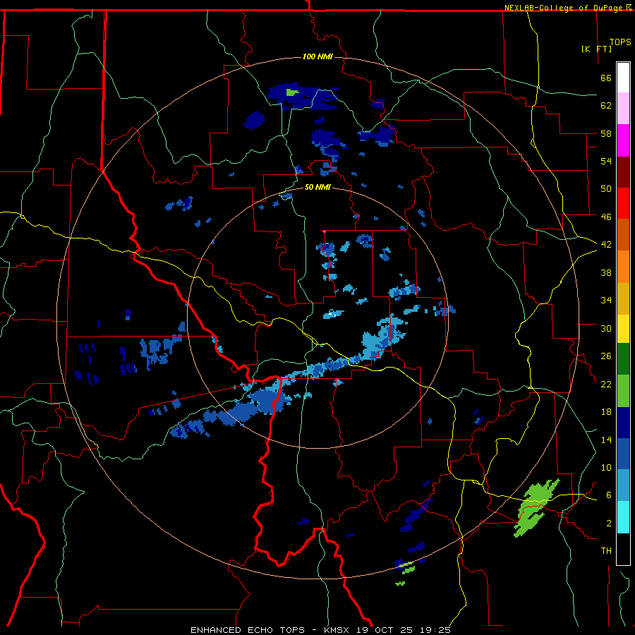
Task: Click the "100 NMI" range ring label
Action: pos(317,56)
